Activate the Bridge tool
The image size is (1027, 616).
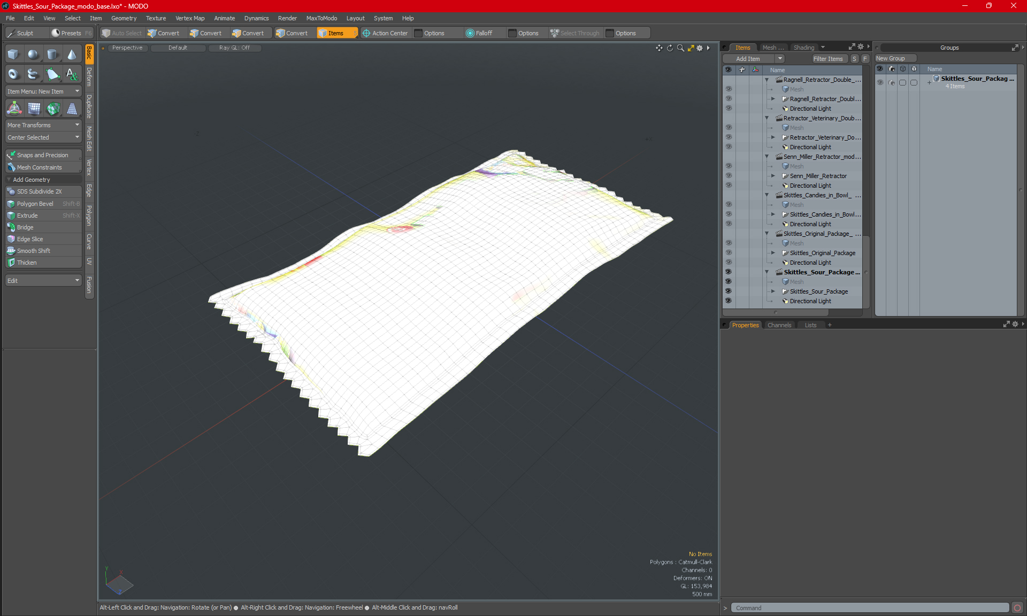[x=43, y=227]
